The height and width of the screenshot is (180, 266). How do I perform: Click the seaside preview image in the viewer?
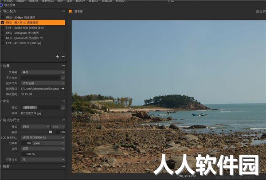[169, 97]
